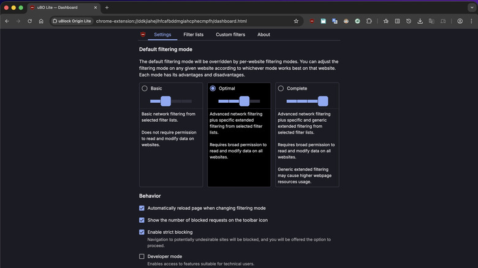Open the Extensions puzzle piece menu
The width and height of the screenshot is (478, 268).
click(369, 21)
